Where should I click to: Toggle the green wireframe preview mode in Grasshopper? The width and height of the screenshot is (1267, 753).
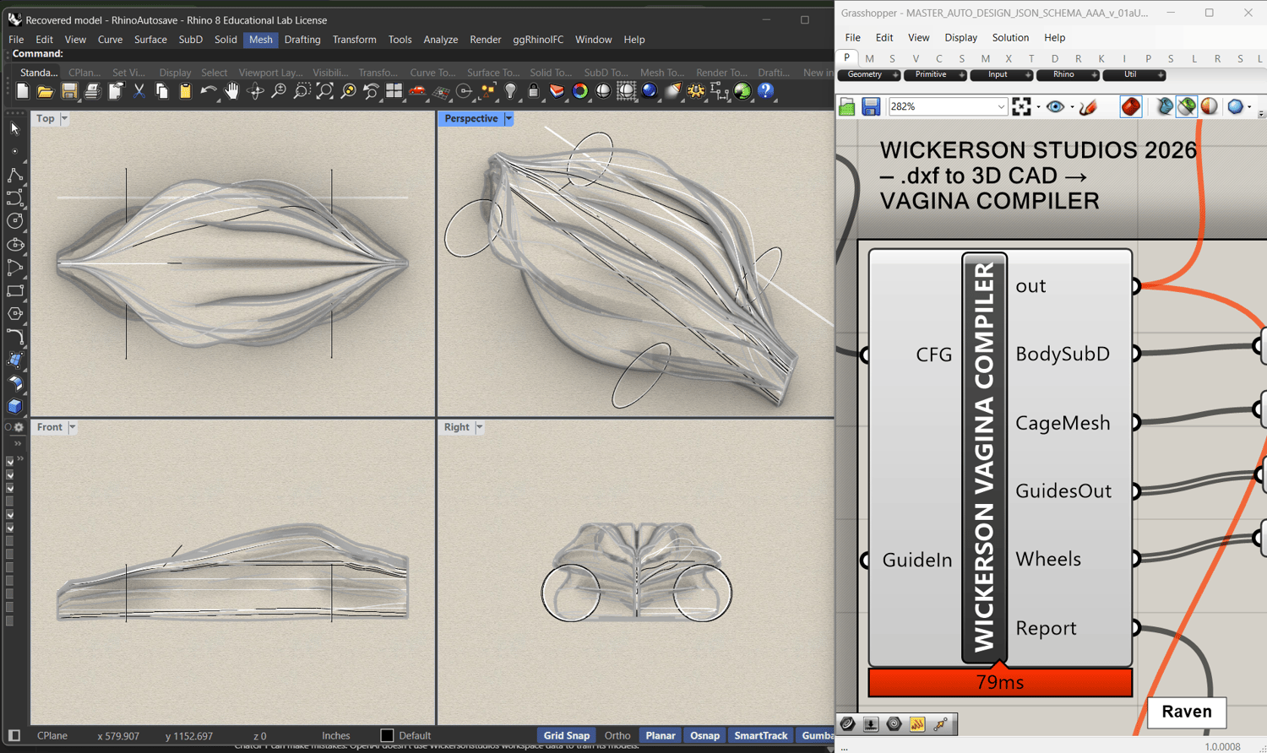click(1187, 106)
